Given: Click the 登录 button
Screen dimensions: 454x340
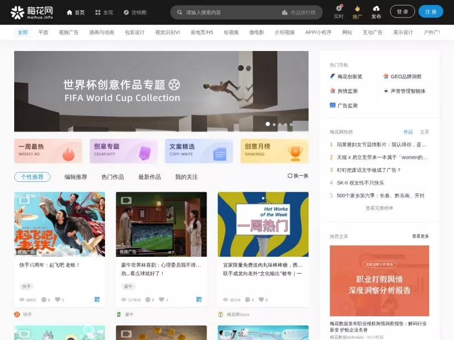Looking at the screenshot, I should point(402,12).
